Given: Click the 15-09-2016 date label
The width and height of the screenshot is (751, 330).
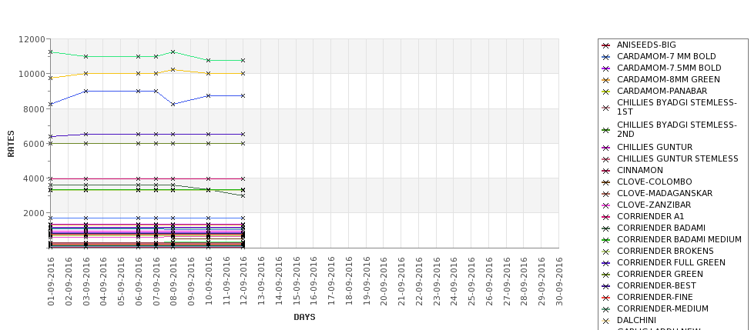Looking at the screenshot, I should pos(296,282).
